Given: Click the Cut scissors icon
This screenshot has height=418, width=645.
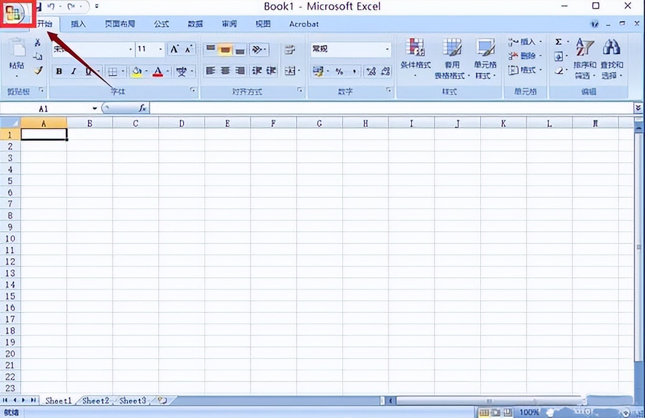Looking at the screenshot, I should [38, 43].
